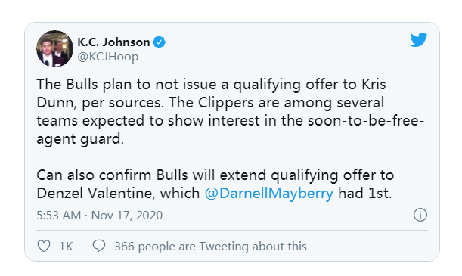Viewport: 462px width, 276px height.
Task: Click the blue verified badge
Action: [159, 42]
